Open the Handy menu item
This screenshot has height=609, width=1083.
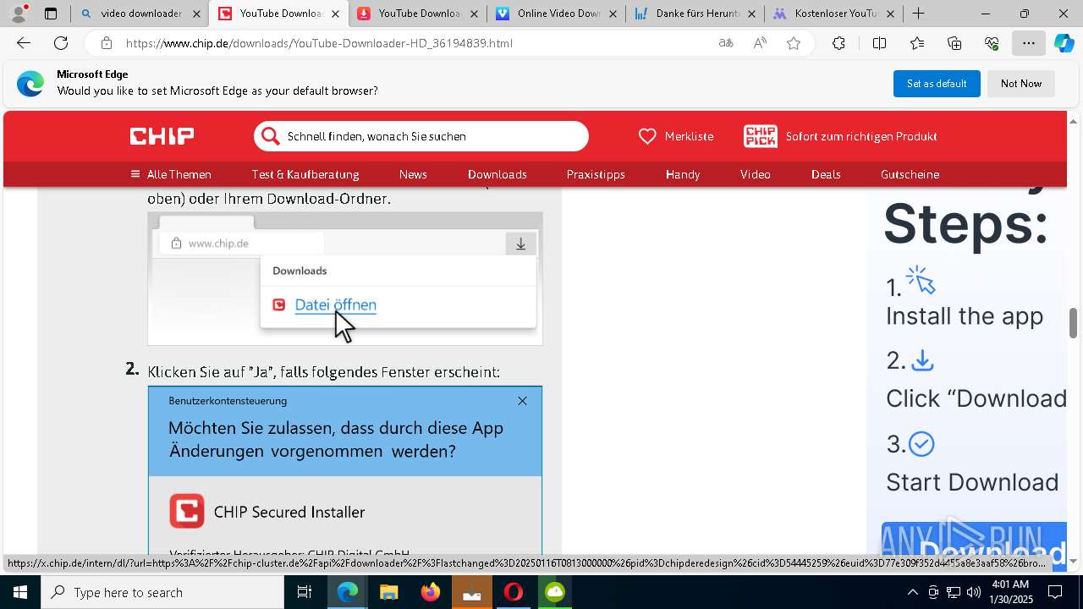[683, 174]
